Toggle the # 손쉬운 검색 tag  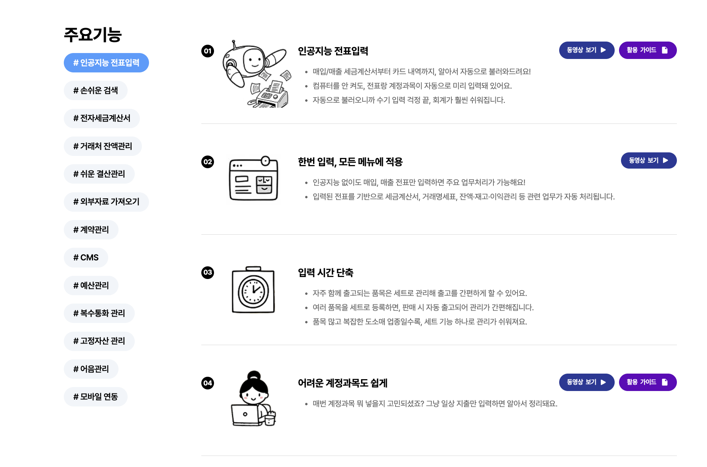tap(96, 90)
